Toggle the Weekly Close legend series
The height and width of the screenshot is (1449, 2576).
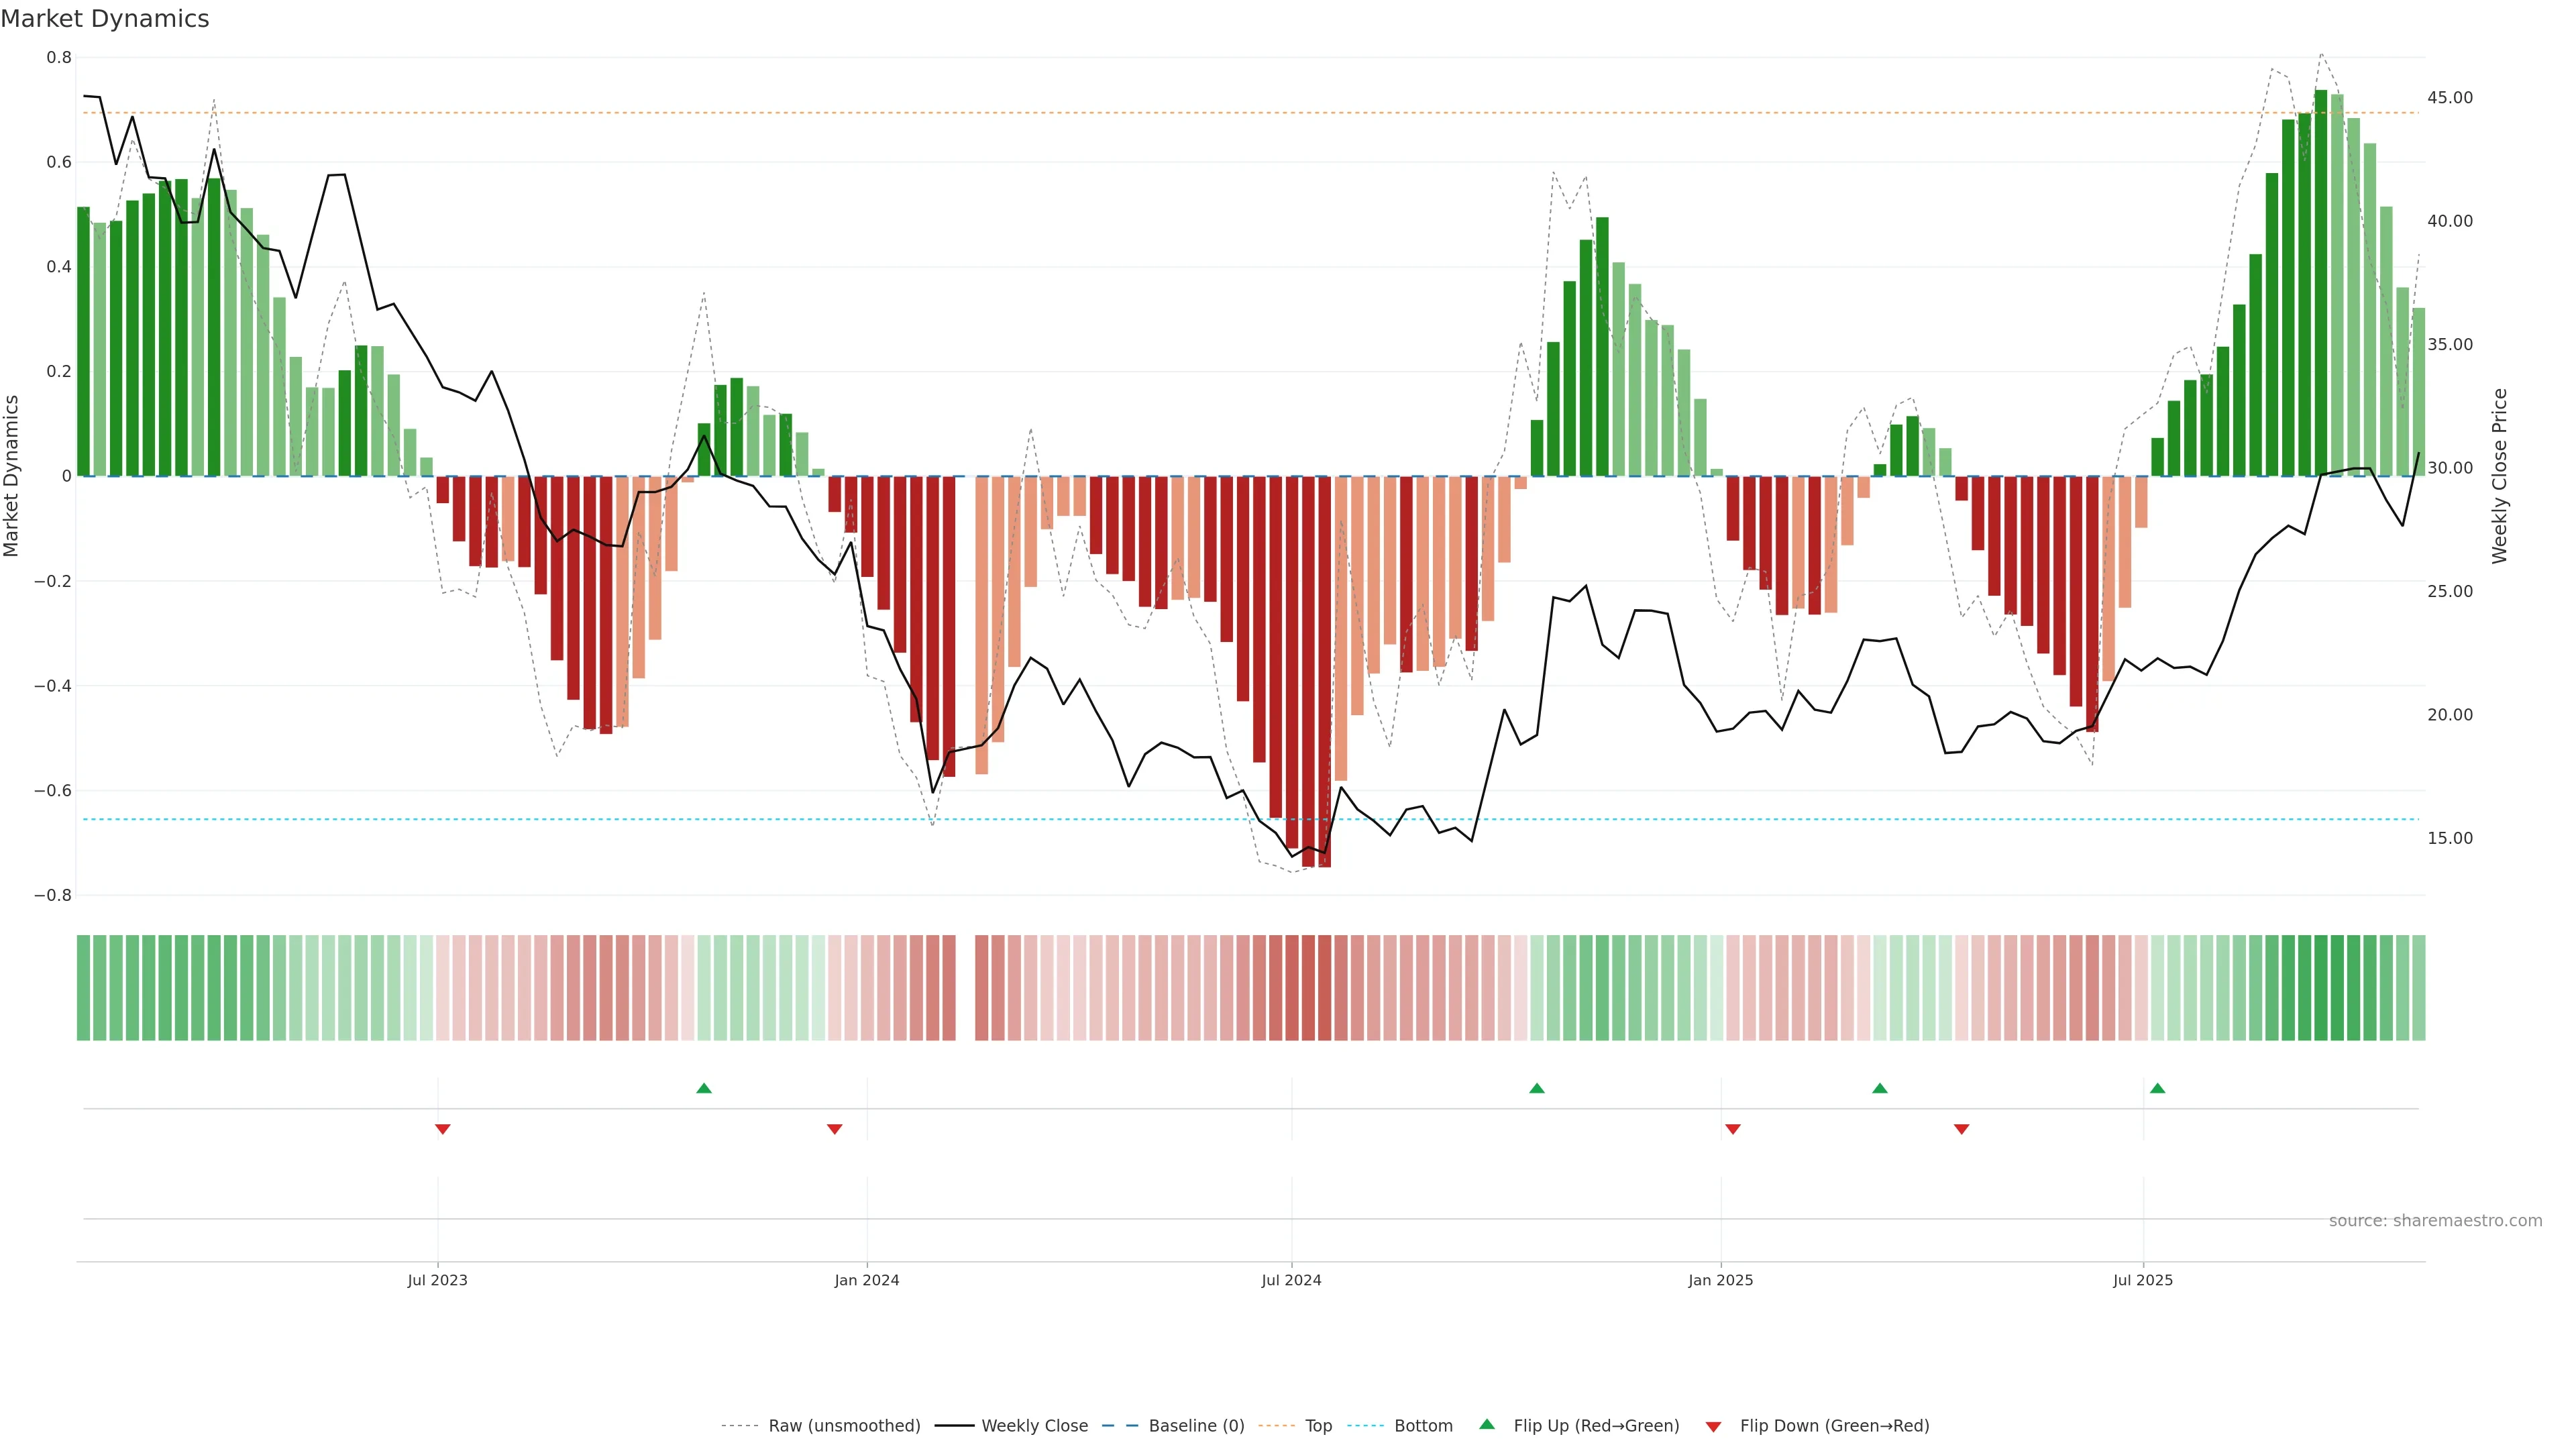pos(1034,1426)
